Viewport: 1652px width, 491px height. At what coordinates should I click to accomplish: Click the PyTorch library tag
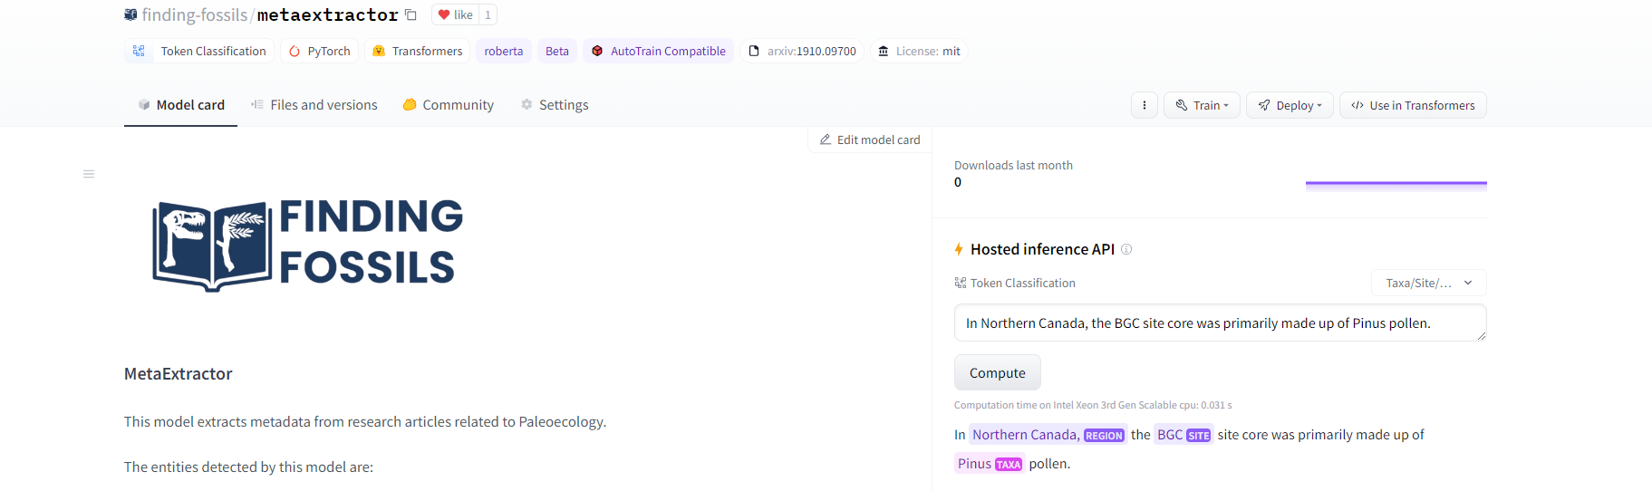[319, 51]
